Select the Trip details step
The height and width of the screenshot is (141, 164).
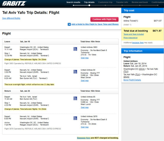pyautogui.click(x=89, y=2)
